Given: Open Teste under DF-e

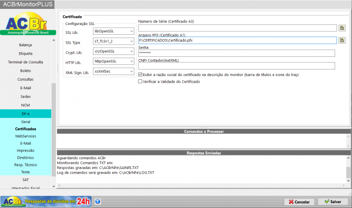Looking at the screenshot, I should 25,172.
